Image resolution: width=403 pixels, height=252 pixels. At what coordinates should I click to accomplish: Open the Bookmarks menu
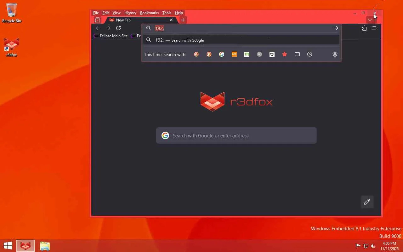pos(149,13)
